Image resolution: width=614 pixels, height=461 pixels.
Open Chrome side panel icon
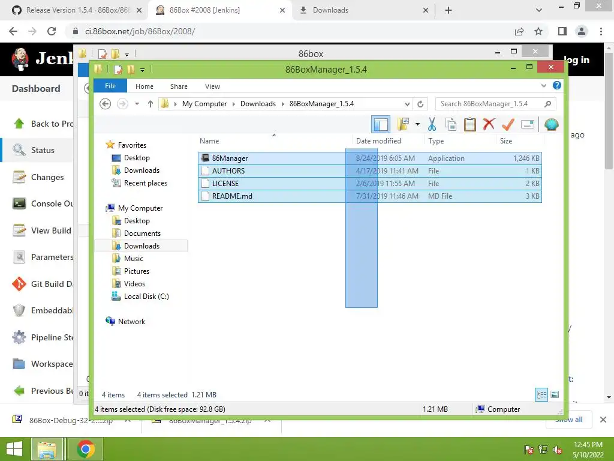point(562,31)
